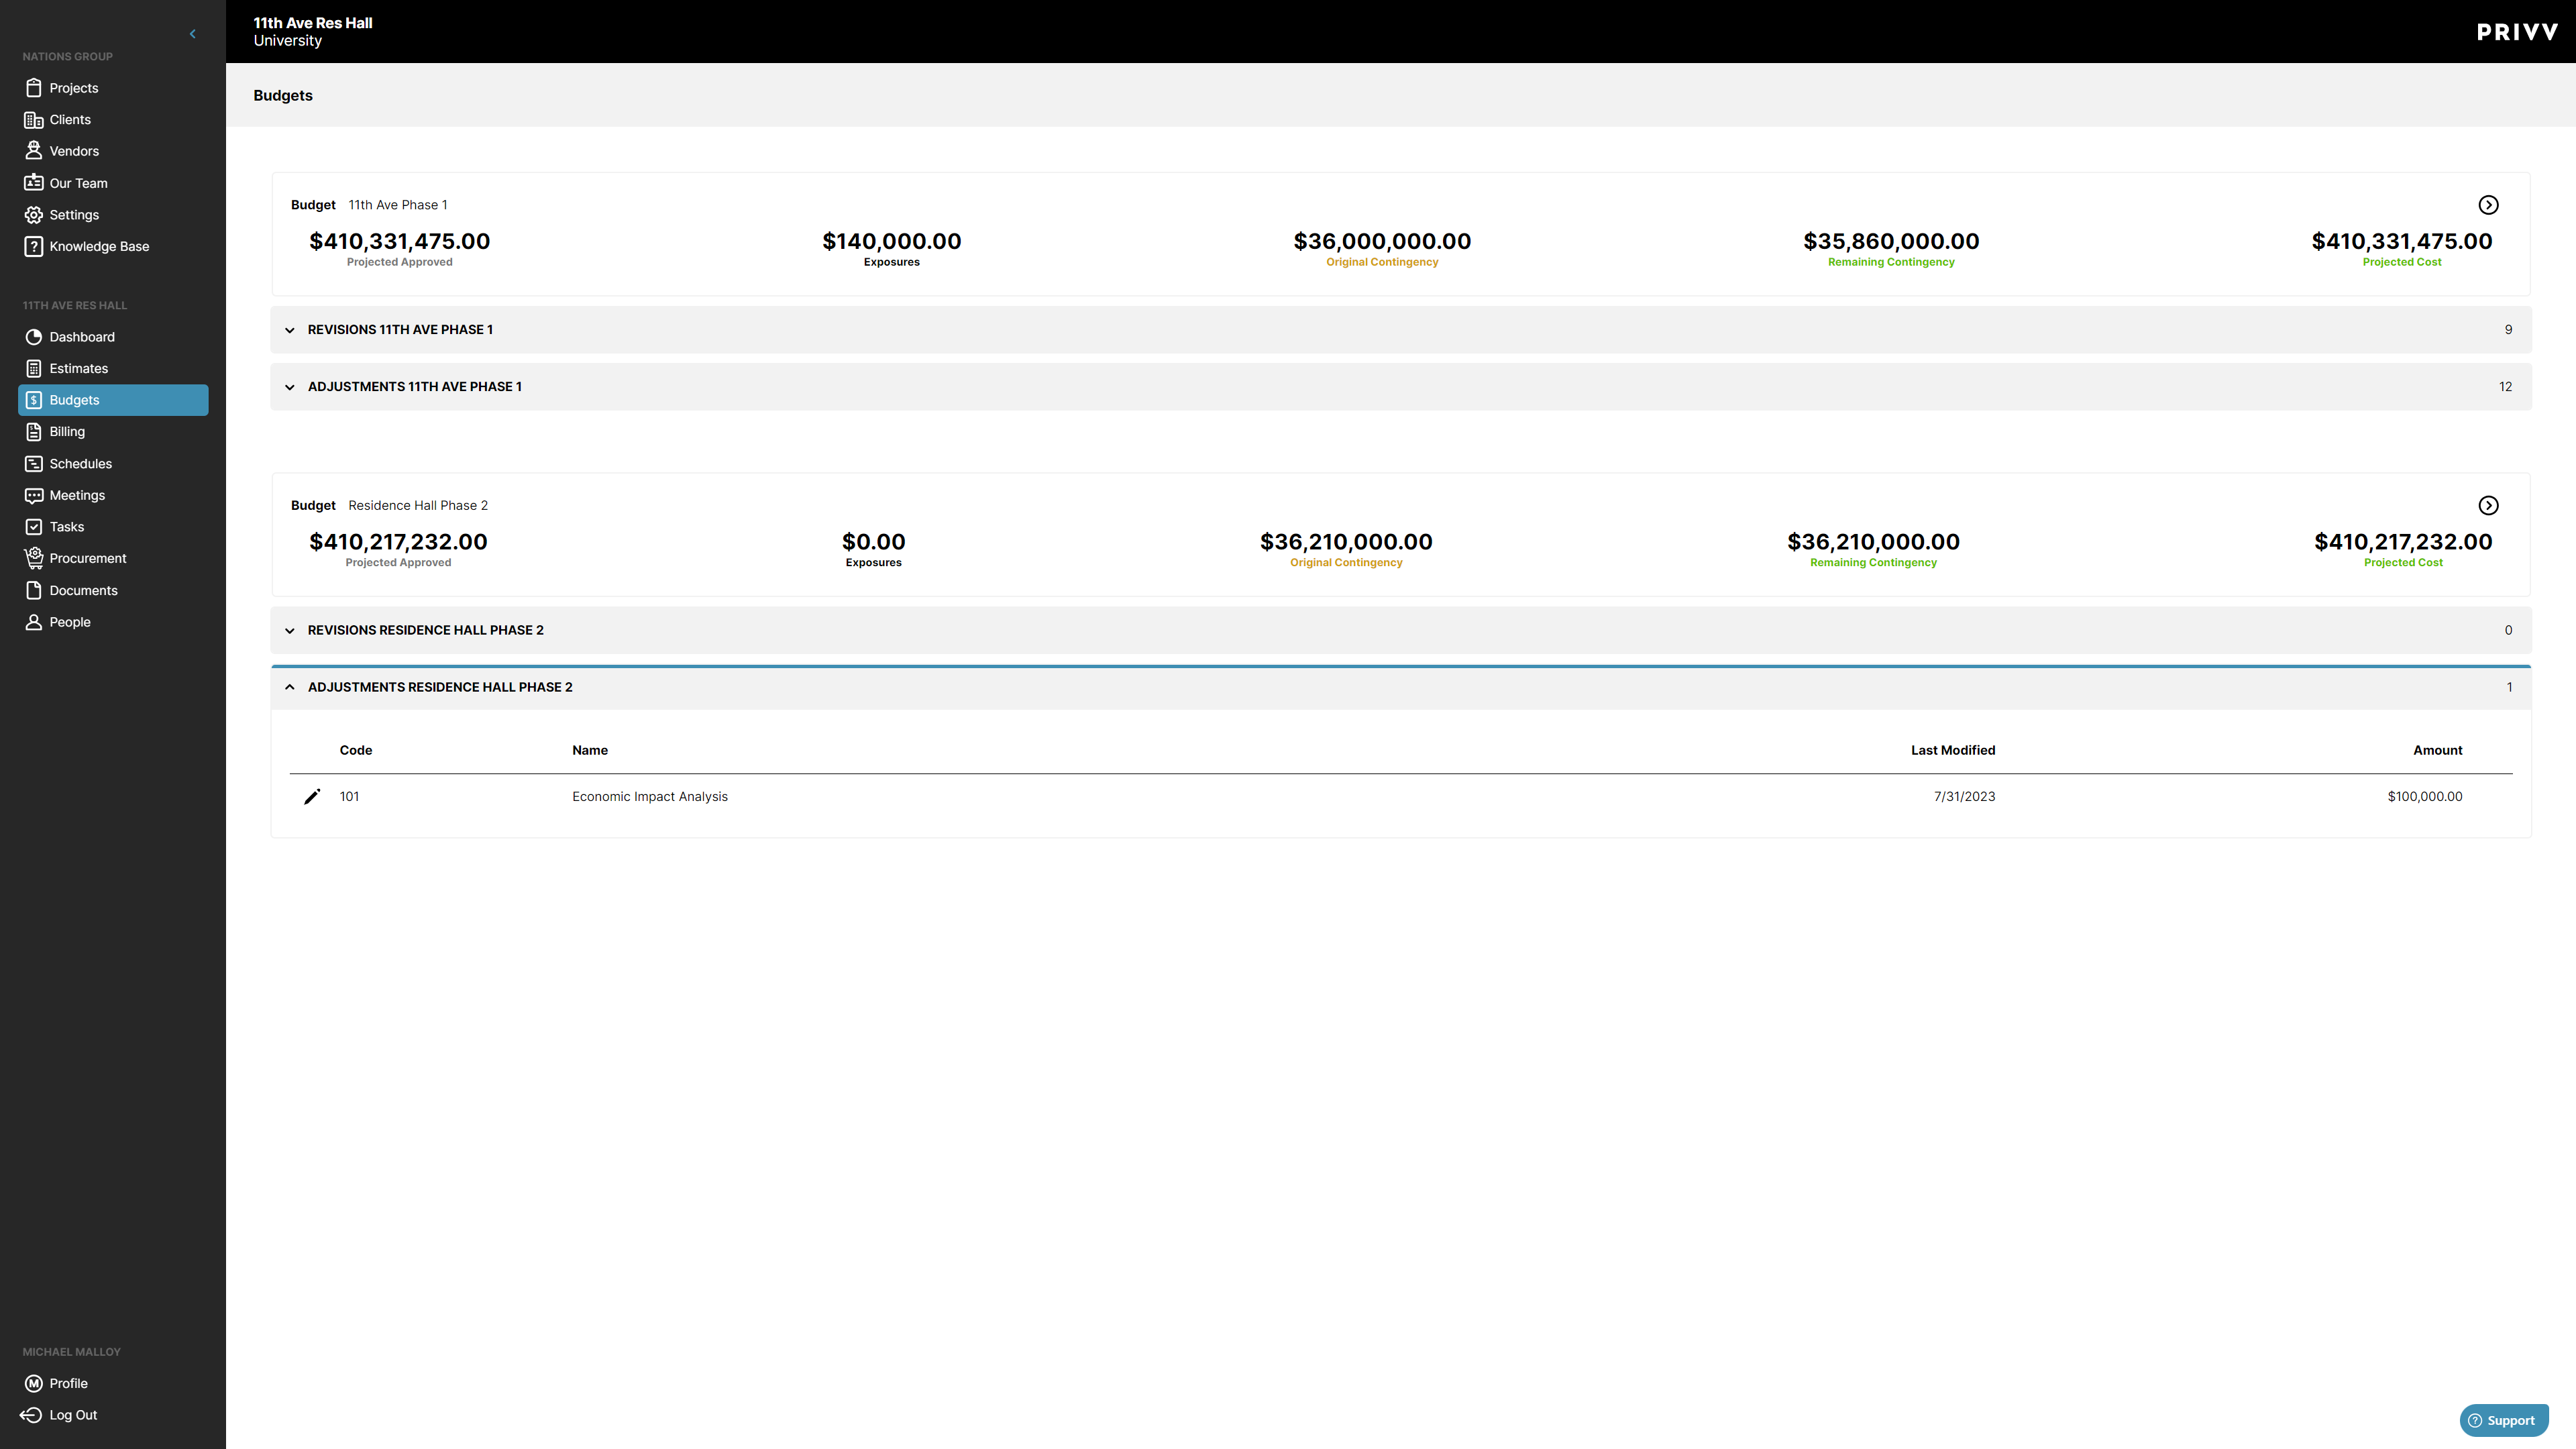Click the Documents file icon
This screenshot has width=2576, height=1449.
pos(34,591)
